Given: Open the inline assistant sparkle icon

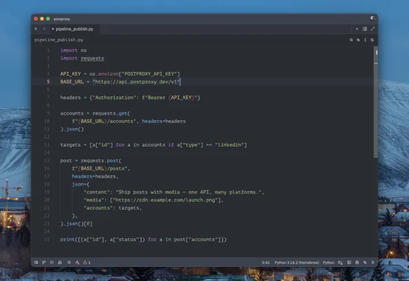Looking at the screenshot, I should coord(358,40).
